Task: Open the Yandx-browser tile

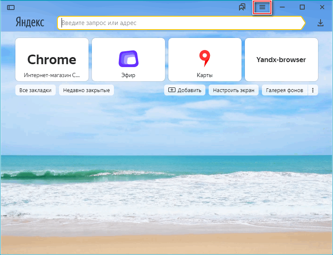Action: tap(281, 59)
